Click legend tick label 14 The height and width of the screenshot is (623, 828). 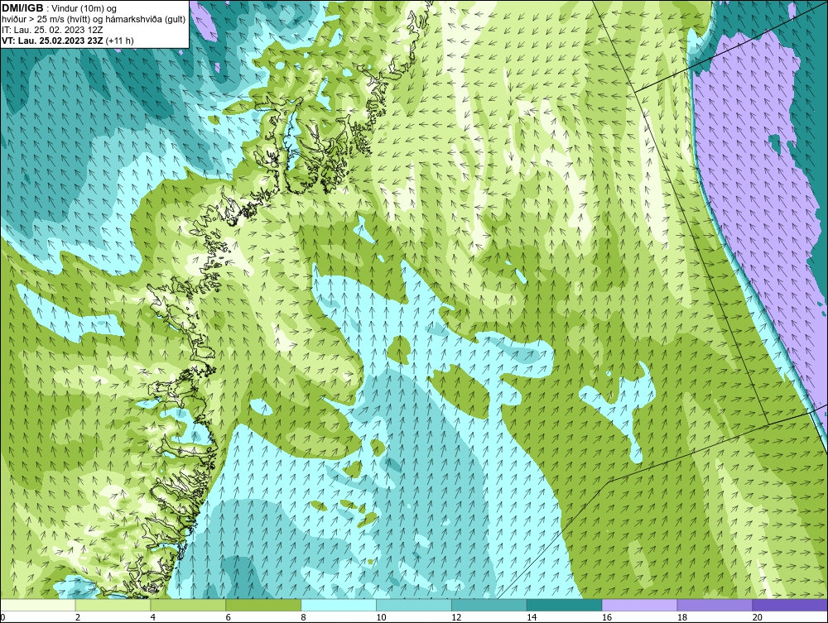pos(532,617)
